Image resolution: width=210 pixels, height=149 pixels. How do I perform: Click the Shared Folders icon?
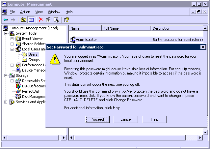pos(18,44)
